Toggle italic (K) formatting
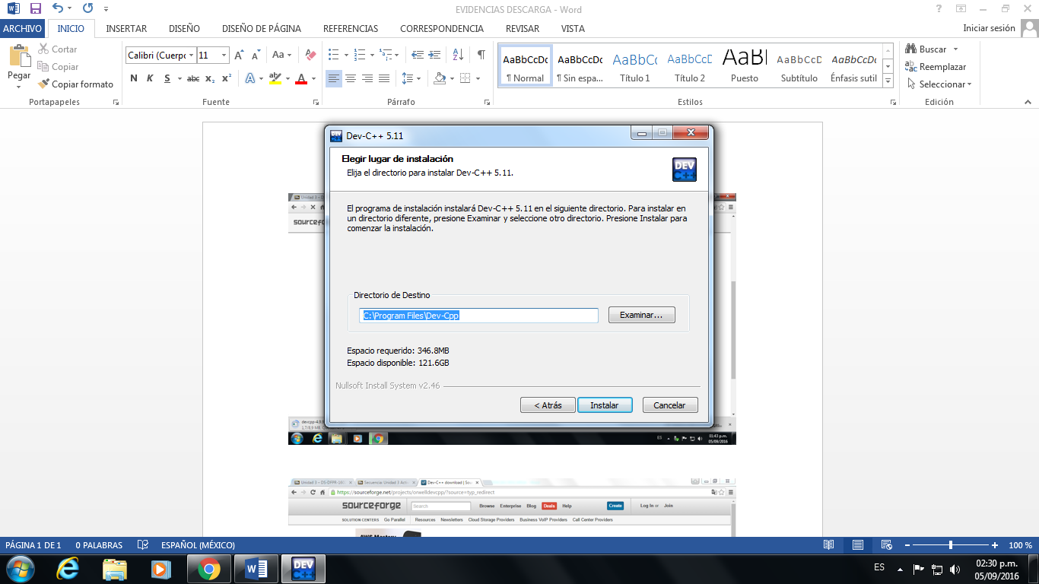The width and height of the screenshot is (1039, 584). [x=150, y=78]
